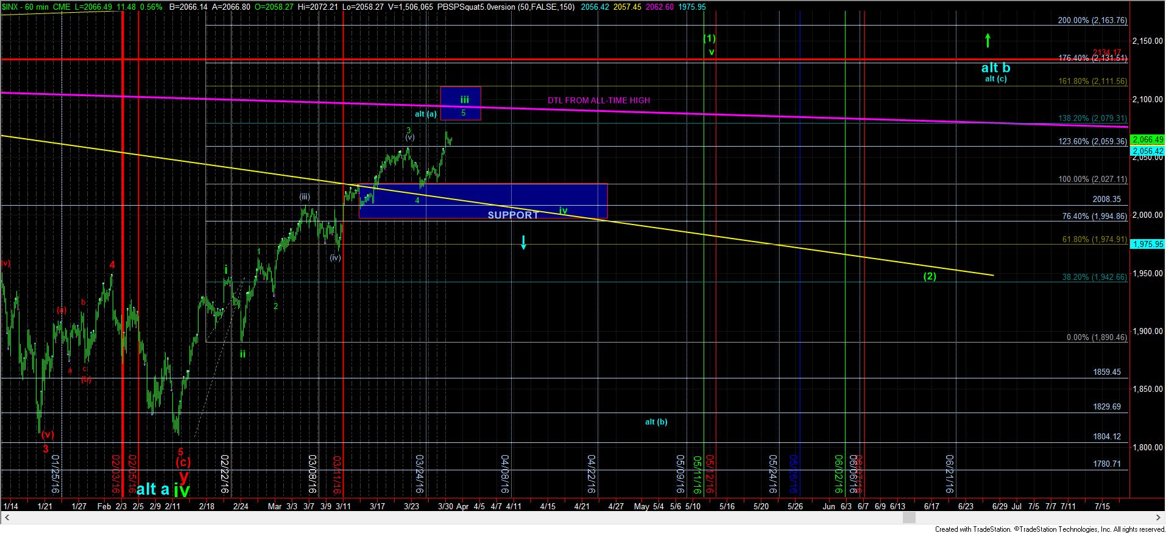Click the blue target box containing iii 5
1166x533 pixels.
click(461, 103)
